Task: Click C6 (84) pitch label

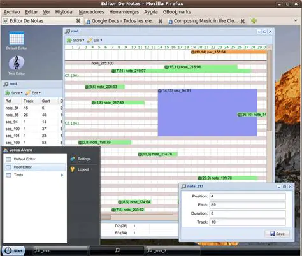Action: pyautogui.click(x=72, y=123)
